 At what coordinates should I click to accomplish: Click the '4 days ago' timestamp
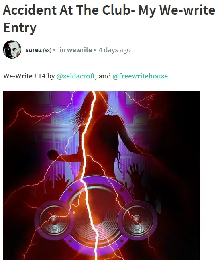click(114, 50)
